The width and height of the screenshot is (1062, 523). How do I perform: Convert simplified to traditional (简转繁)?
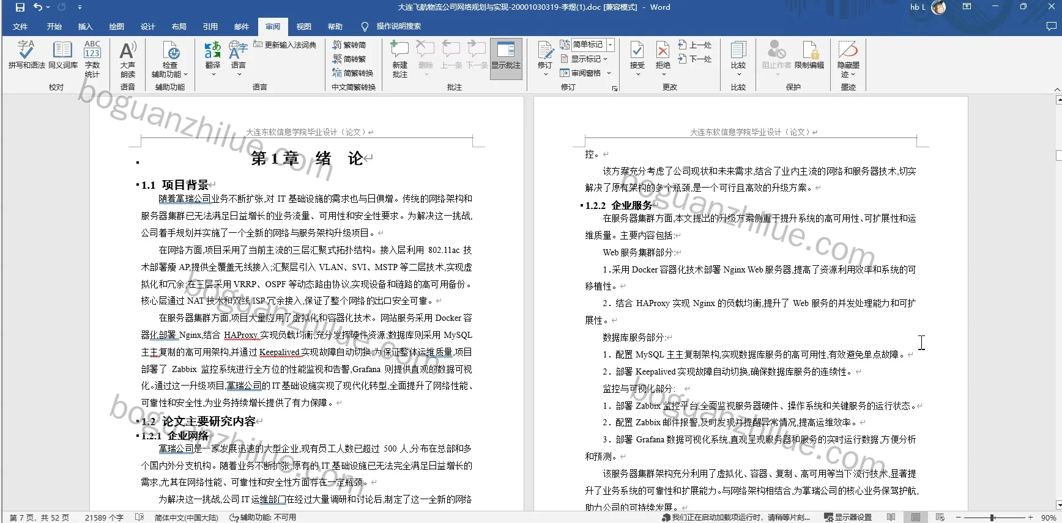(349, 59)
